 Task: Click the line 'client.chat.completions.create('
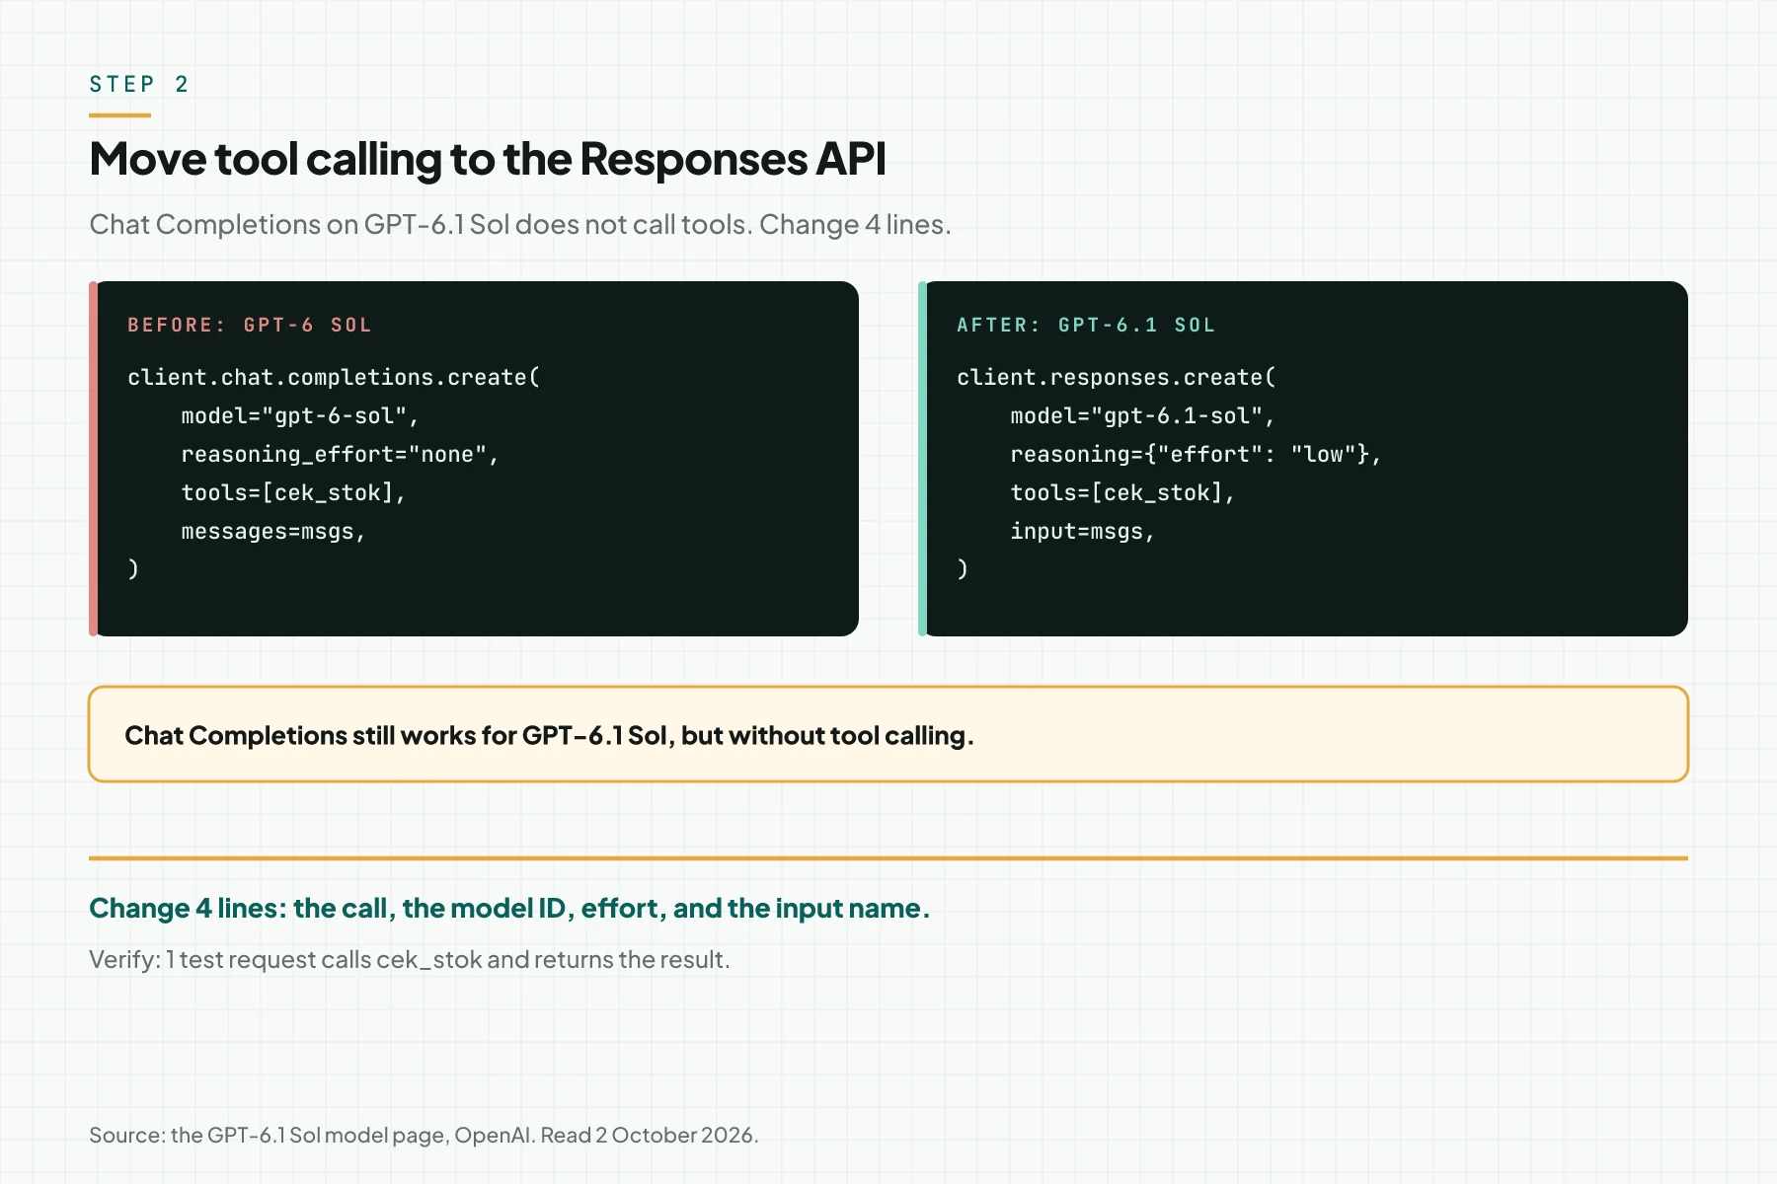(x=334, y=377)
